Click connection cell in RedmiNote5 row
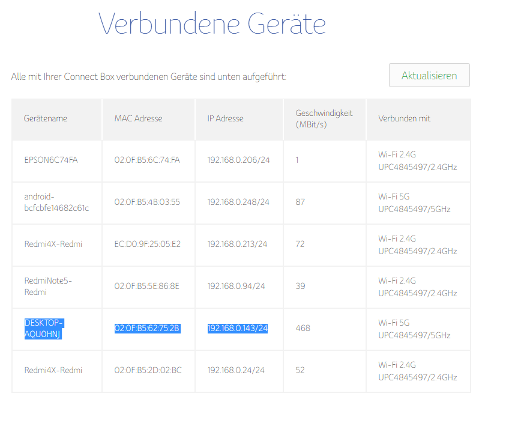Viewport: 518px width, 423px height. point(418,287)
